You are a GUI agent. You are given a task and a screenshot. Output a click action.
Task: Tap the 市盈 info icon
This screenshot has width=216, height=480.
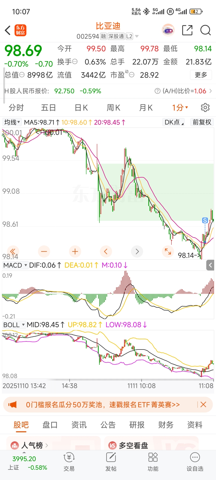[x=131, y=75]
